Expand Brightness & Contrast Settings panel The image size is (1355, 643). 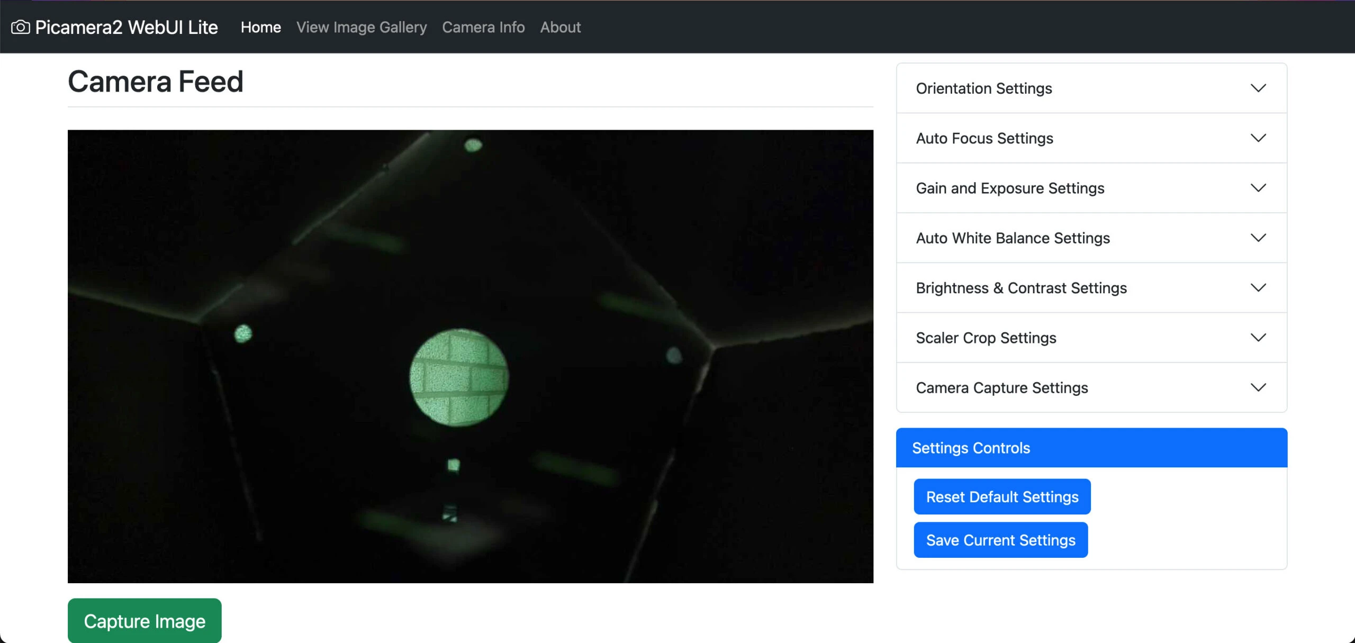pyautogui.click(x=1021, y=288)
